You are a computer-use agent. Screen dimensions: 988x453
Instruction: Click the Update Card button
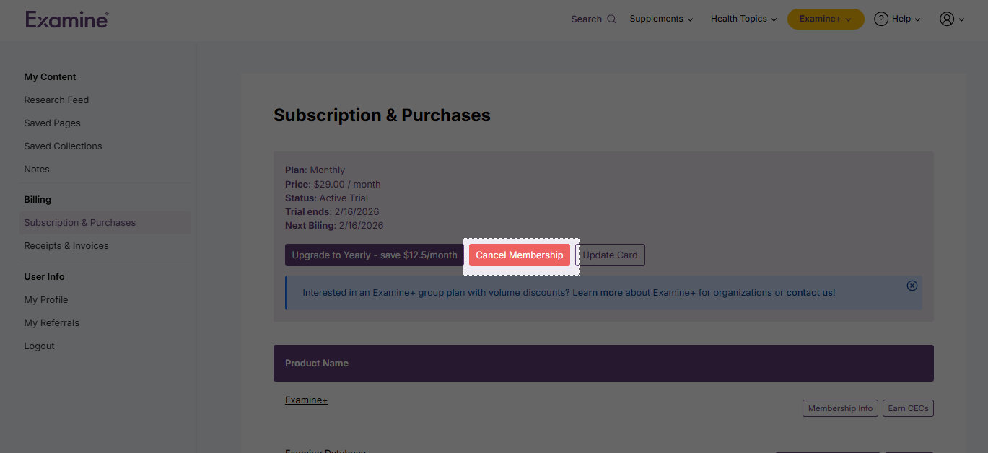coord(610,255)
